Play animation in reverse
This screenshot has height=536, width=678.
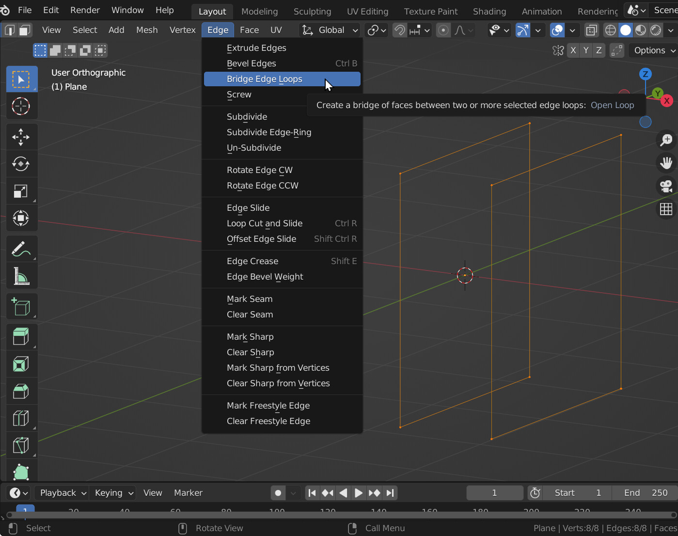click(x=343, y=493)
